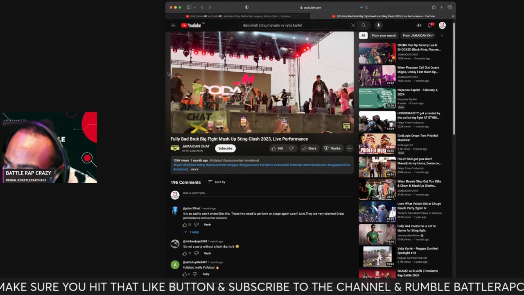Open JAMAICAN CHAT channel avatar below video
This screenshot has width=524, height=295.
175,148
